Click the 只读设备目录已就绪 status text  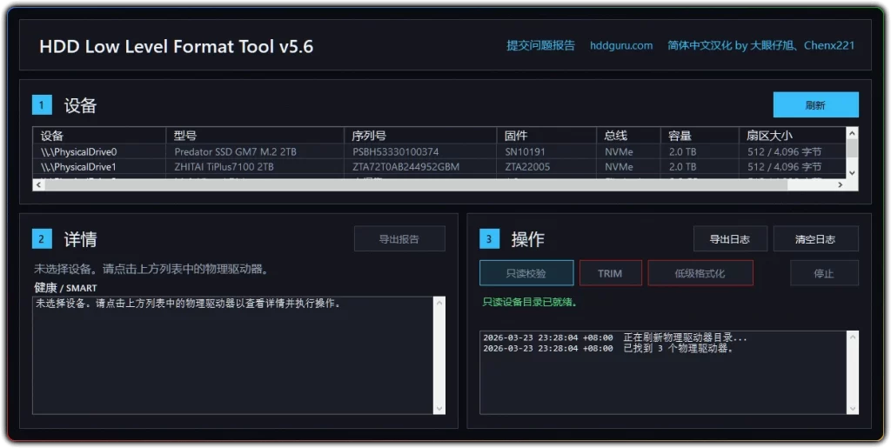530,302
